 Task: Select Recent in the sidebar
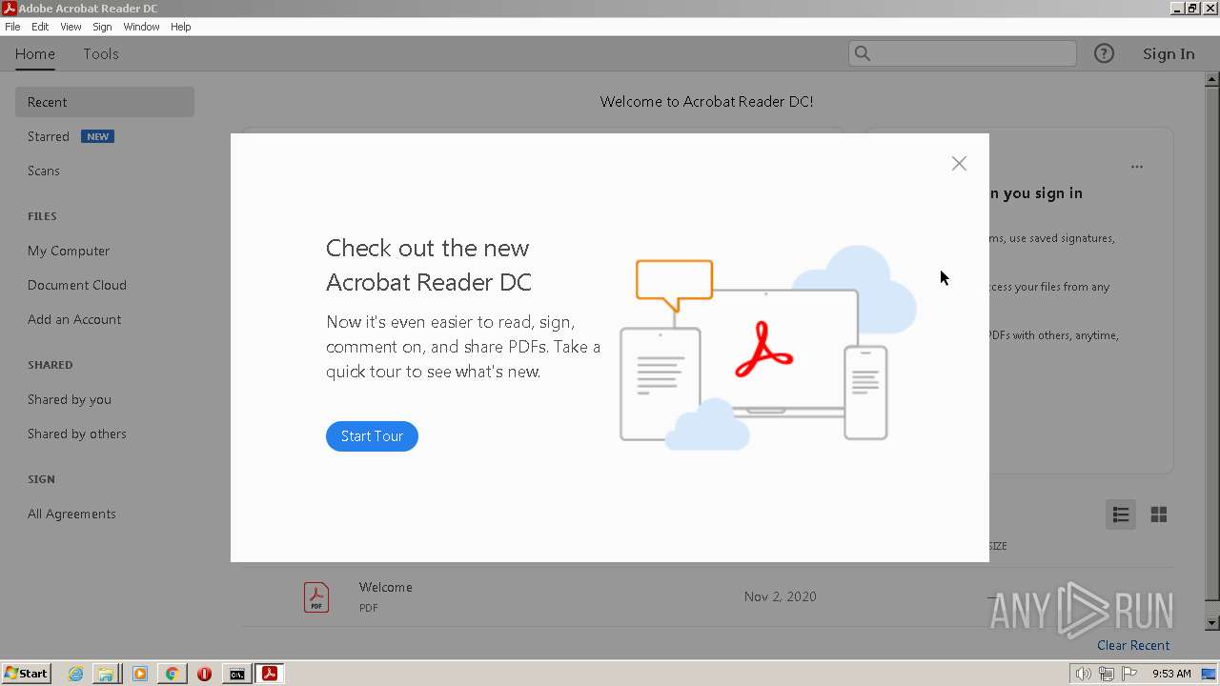point(105,102)
